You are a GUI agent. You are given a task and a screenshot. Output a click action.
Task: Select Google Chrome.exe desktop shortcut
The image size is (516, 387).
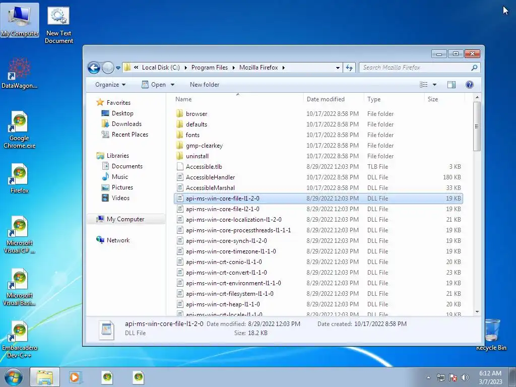pos(20,131)
